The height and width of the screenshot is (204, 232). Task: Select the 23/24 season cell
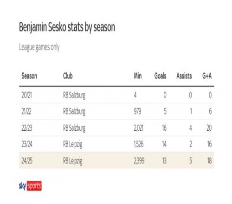tap(27, 144)
